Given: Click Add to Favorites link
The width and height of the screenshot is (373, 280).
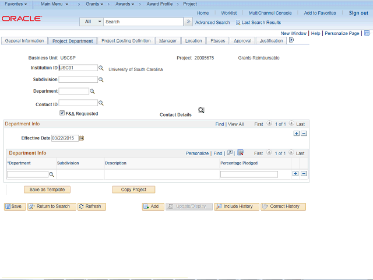Looking at the screenshot, I should point(320,13).
